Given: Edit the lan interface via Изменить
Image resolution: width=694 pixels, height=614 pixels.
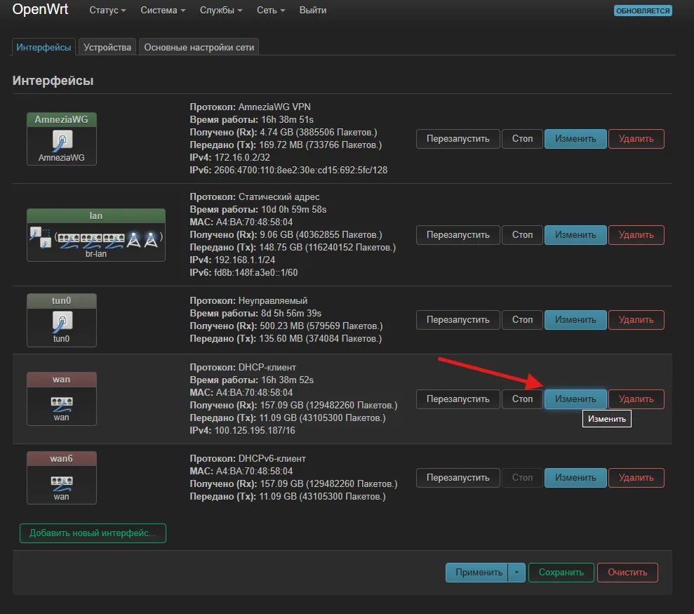Looking at the screenshot, I should pyautogui.click(x=575, y=235).
